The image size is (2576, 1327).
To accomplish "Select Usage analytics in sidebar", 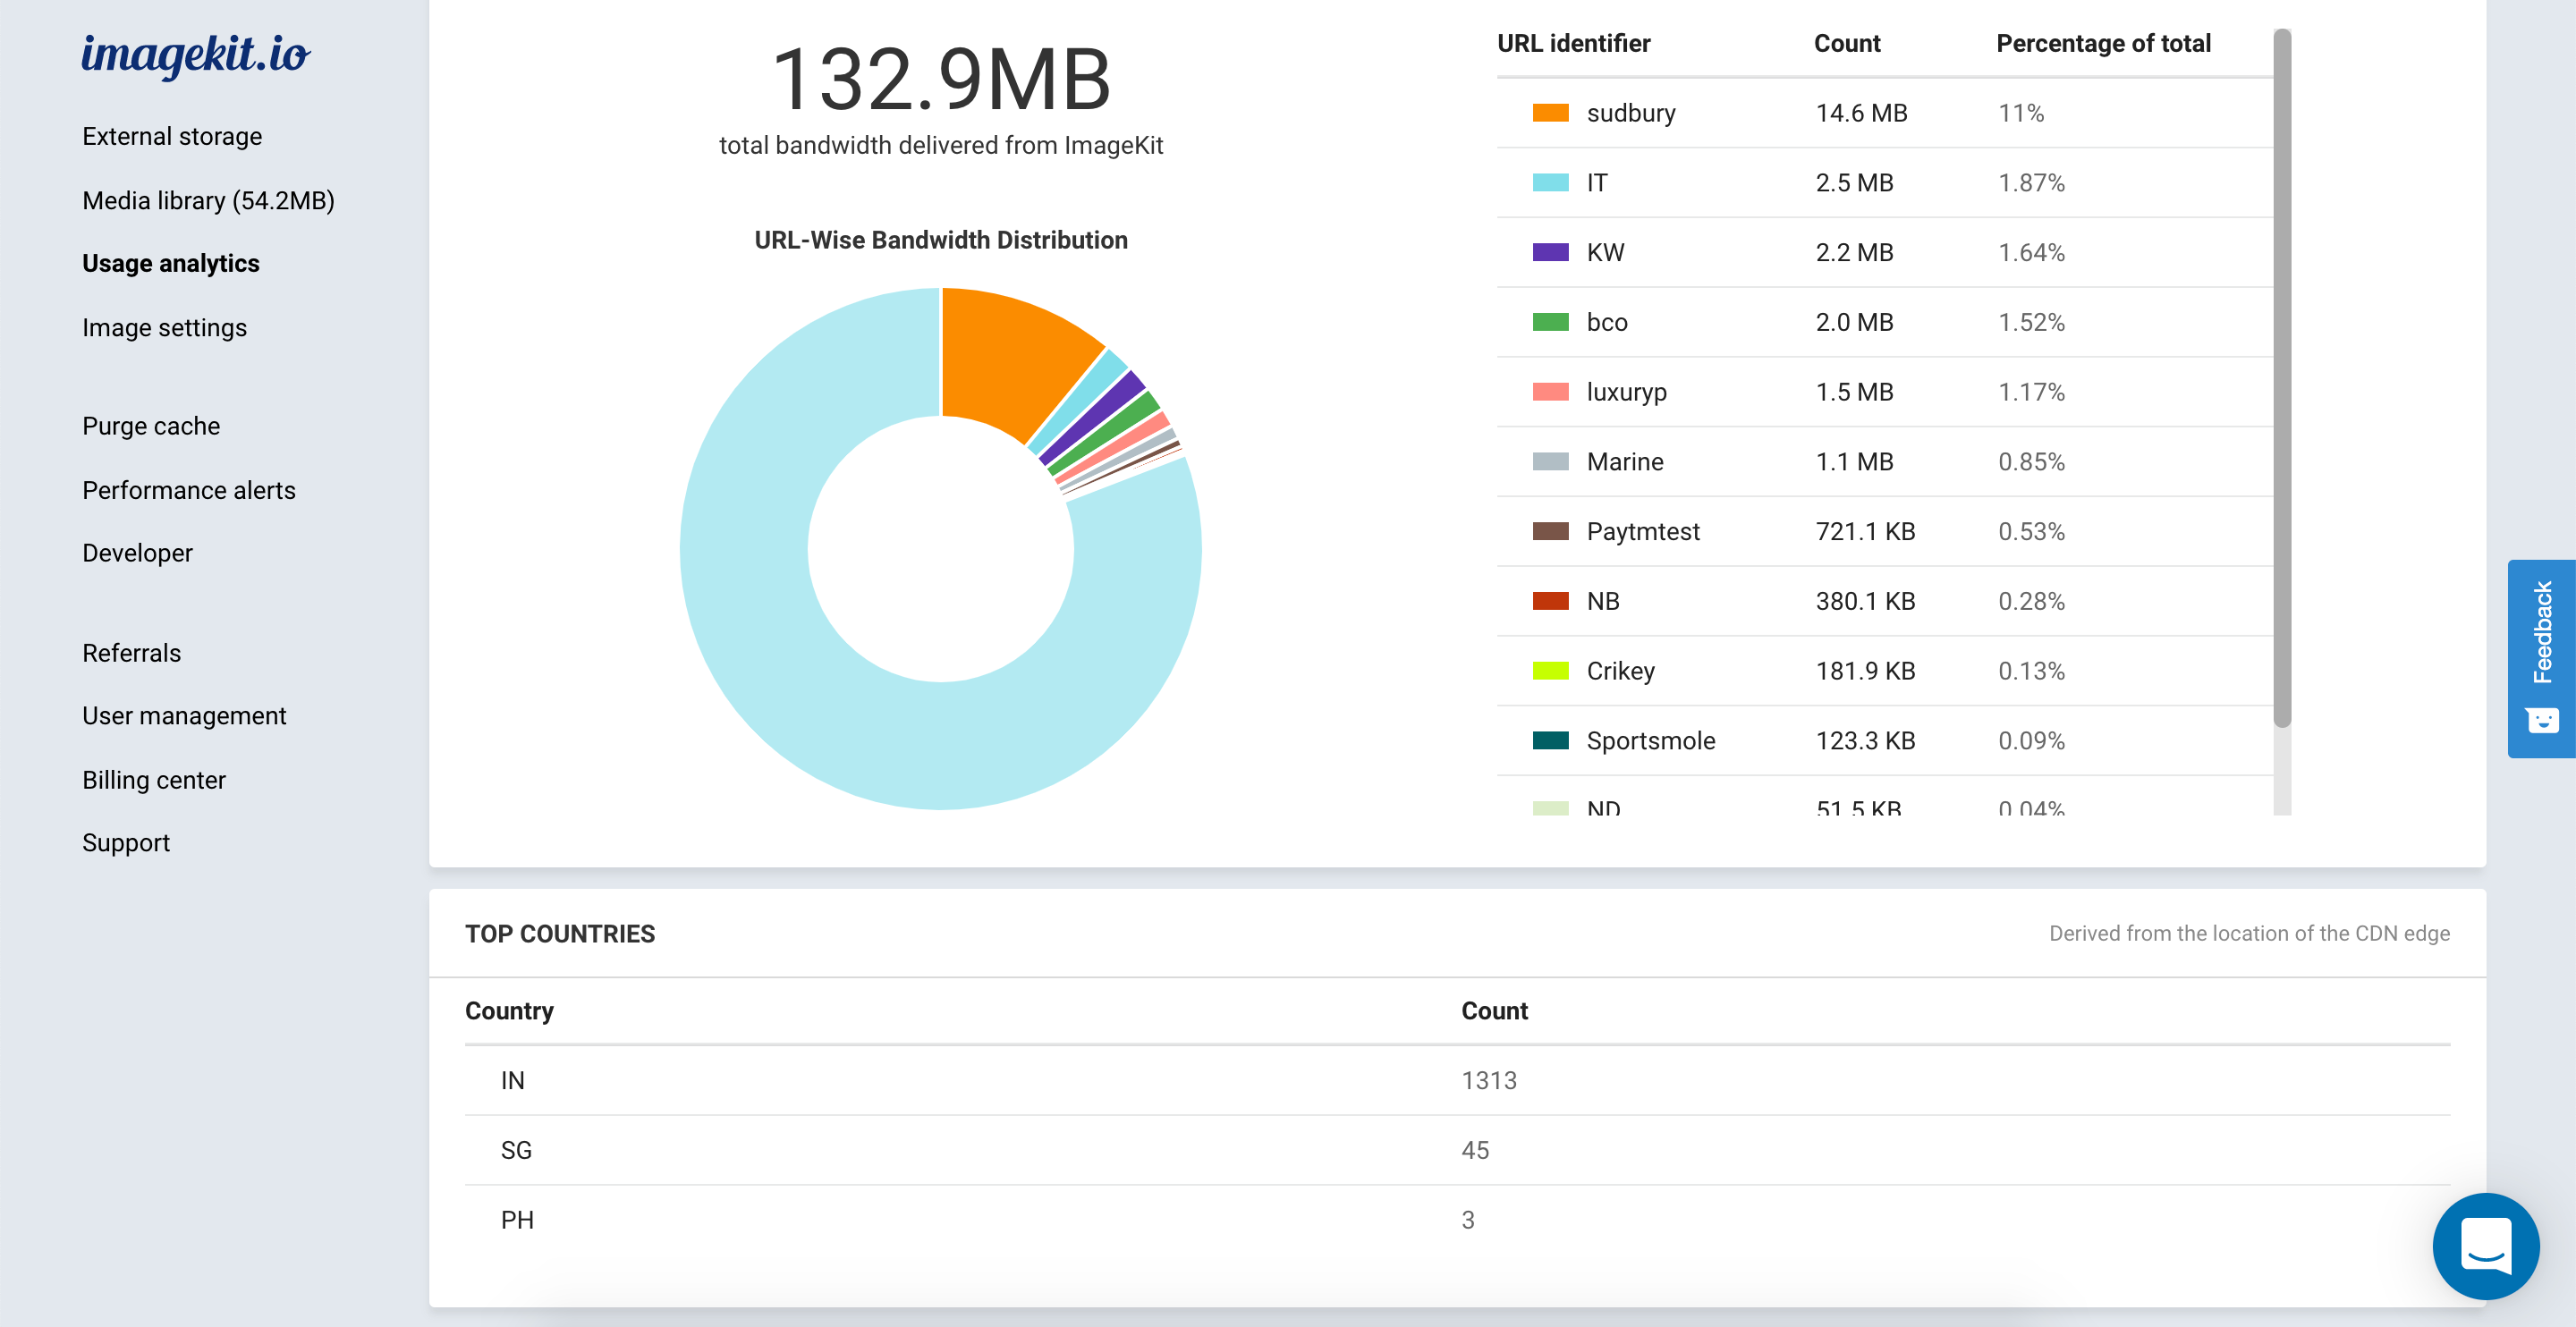I will [x=171, y=263].
